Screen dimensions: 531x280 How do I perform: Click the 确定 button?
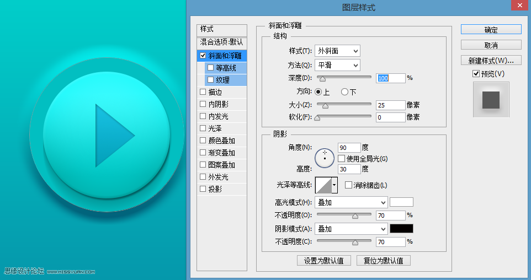(491, 29)
